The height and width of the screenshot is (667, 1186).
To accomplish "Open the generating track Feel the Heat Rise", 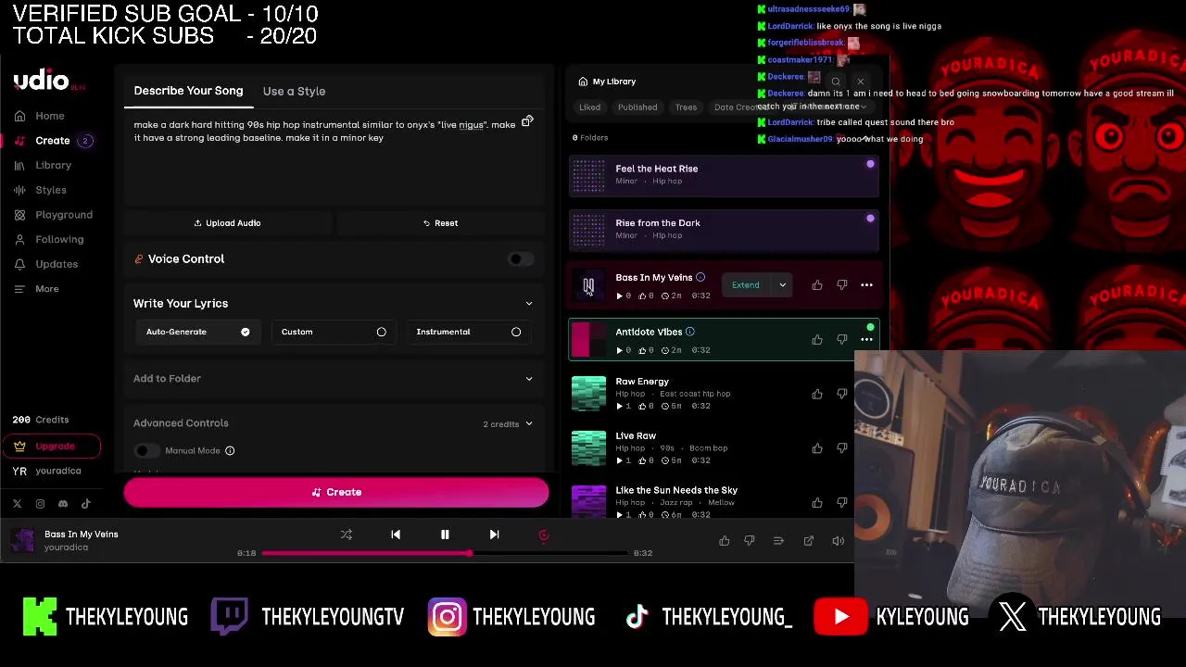I will 724,176.
